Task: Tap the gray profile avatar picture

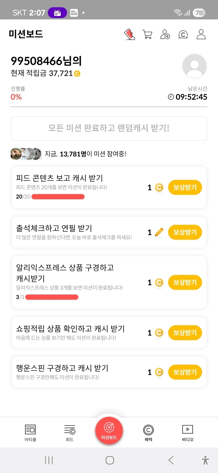Action: point(194,66)
